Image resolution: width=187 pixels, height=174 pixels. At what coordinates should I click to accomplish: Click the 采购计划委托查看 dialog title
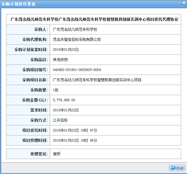[19, 4]
